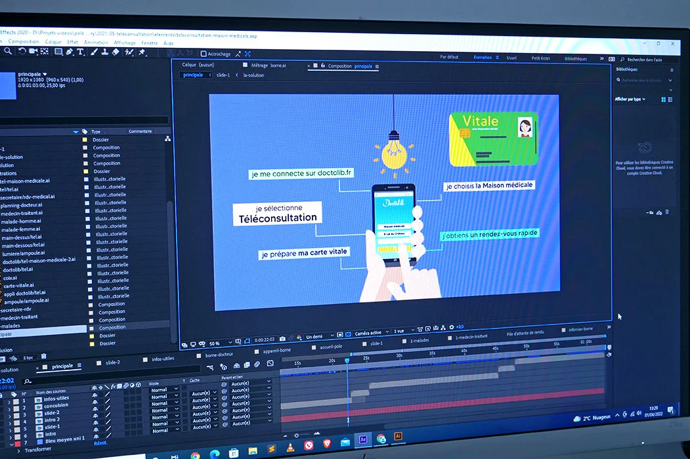Screen dimensions: 690x459
Task: Select the Puppet Pin tool
Action: pos(142,52)
